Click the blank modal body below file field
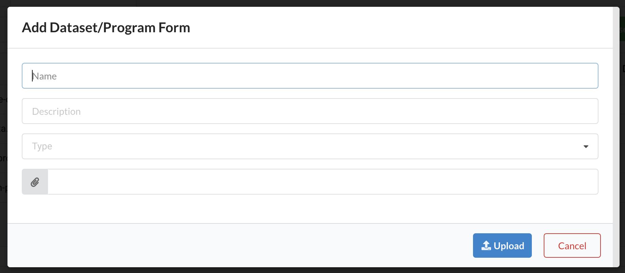Screen dimensions: 625x273 (306, 209)
